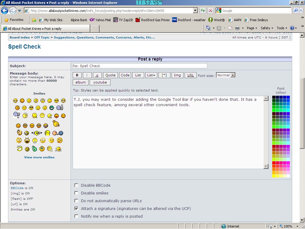Click inside the message body text area

pos(168,132)
